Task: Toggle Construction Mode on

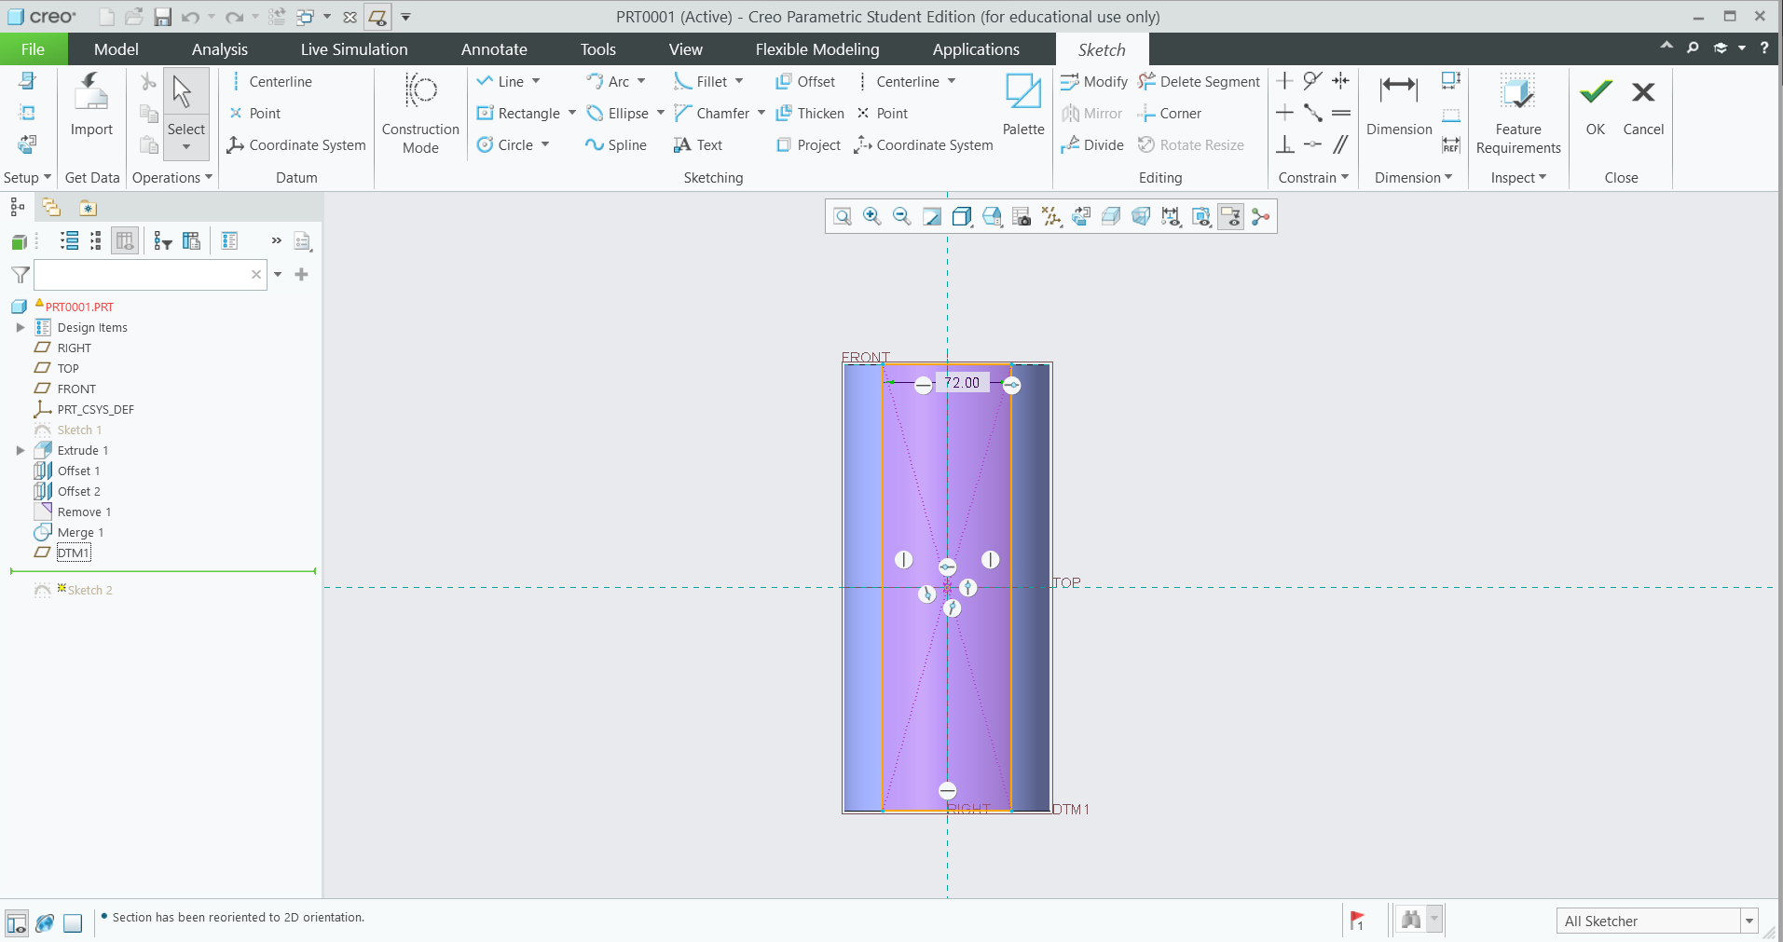Action: click(x=419, y=112)
